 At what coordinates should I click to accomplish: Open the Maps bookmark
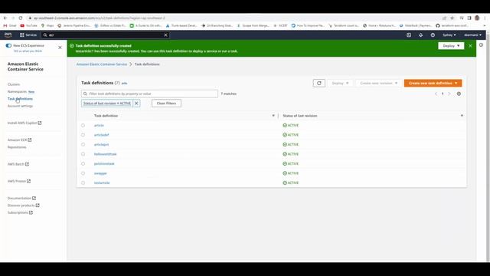47,25
